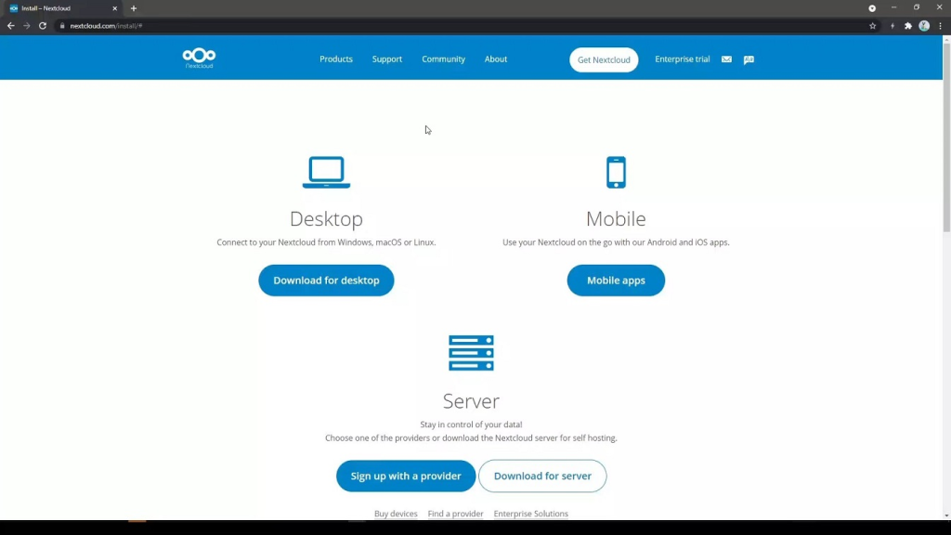Click the scrollbar down arrow
The width and height of the screenshot is (951, 535).
click(x=946, y=515)
